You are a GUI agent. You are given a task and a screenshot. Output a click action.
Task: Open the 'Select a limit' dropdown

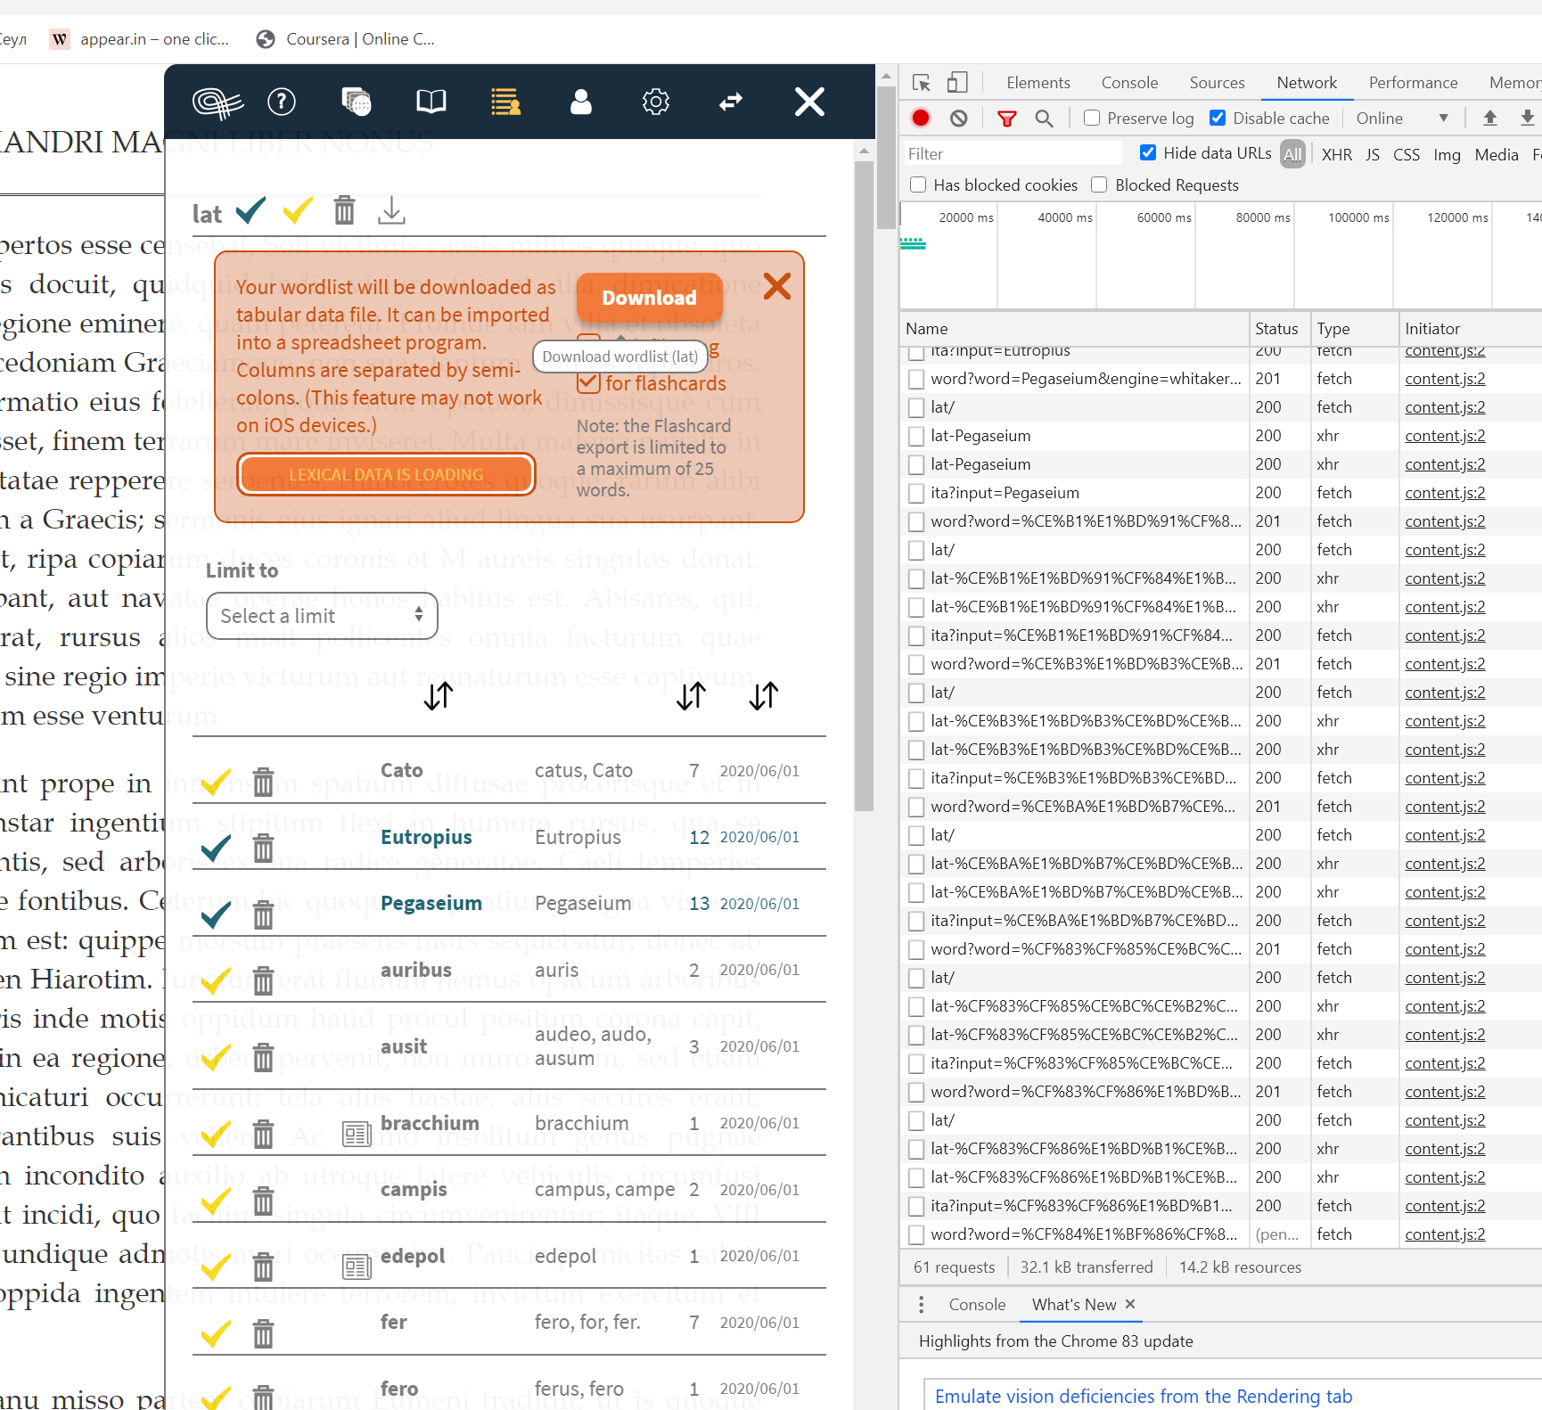[x=321, y=616]
